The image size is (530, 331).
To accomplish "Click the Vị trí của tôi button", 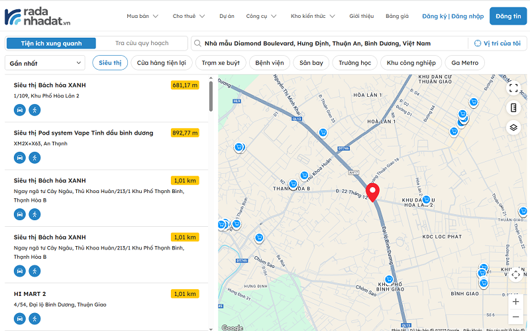I will pos(498,43).
